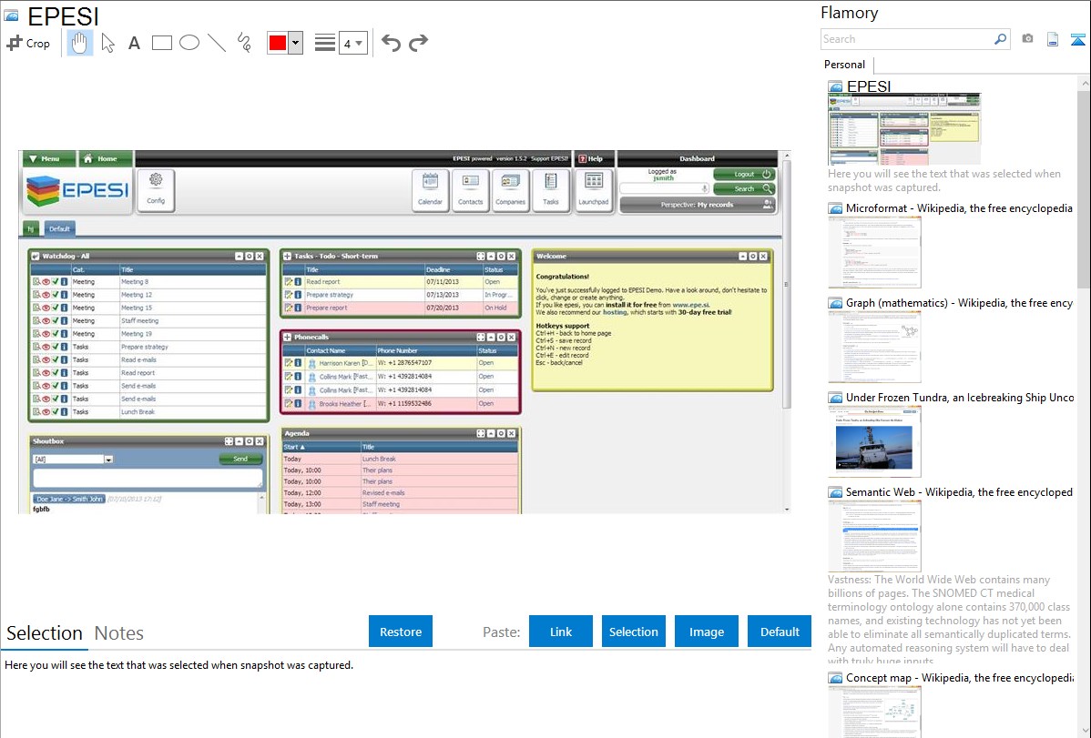Redo the last annotation
The width and height of the screenshot is (1091, 738).
[x=418, y=43]
